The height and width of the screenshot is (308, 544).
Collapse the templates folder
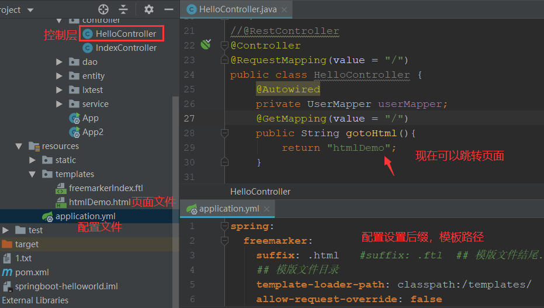[32, 174]
